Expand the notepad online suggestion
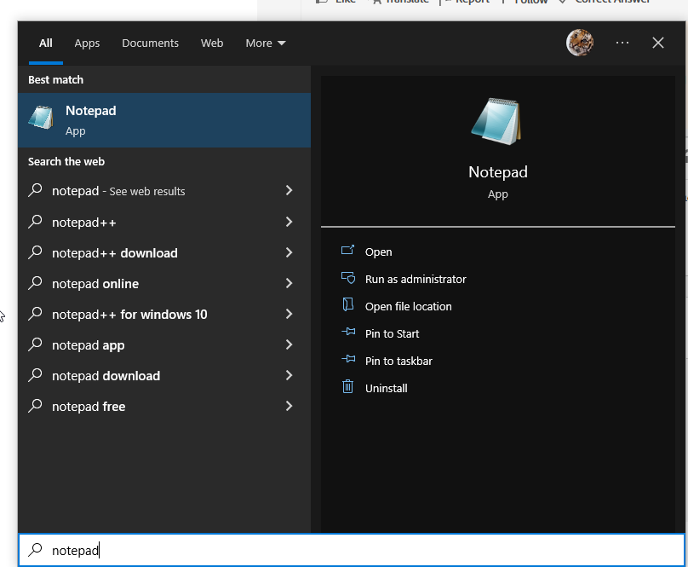688x567 pixels. [x=288, y=283]
